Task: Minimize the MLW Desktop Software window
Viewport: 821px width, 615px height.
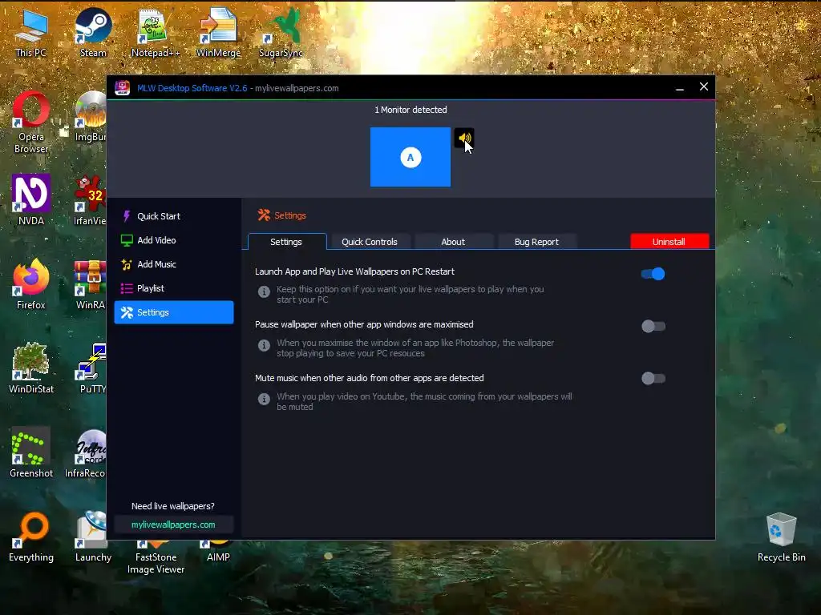Action: [680, 88]
